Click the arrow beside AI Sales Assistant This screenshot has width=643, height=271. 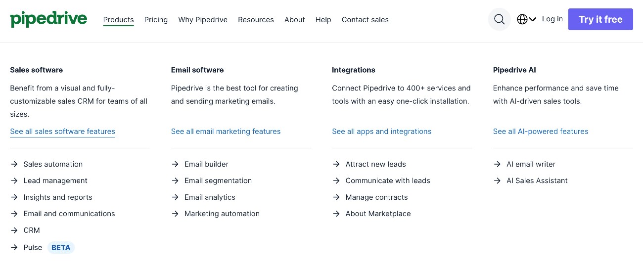pyautogui.click(x=497, y=181)
